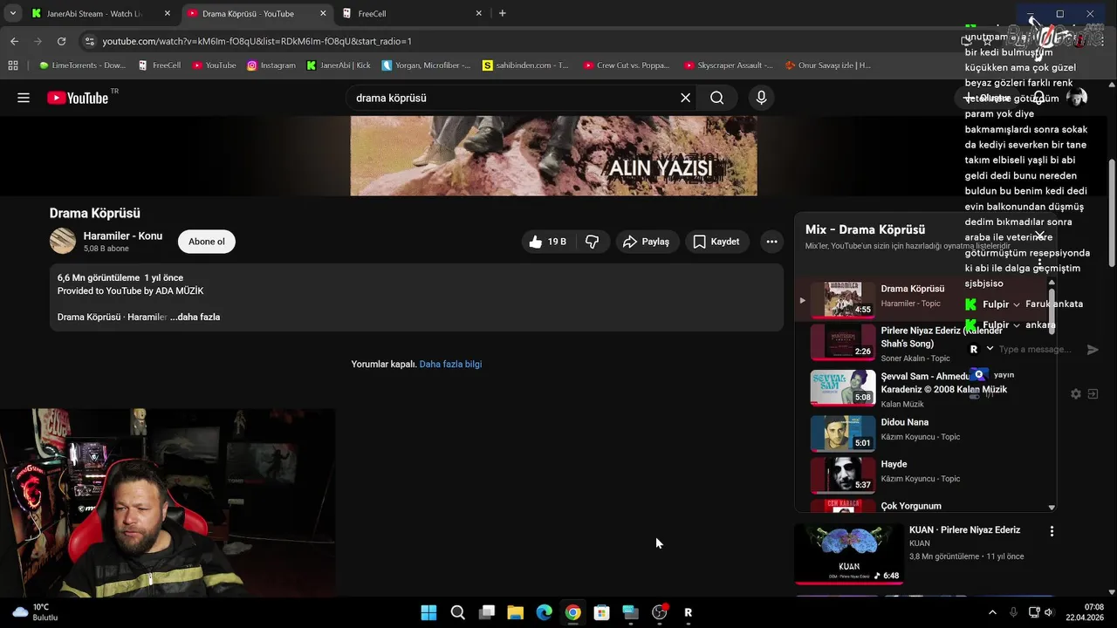This screenshot has height=628, width=1117.
Task: Open the chat identity dropdown beside R
Action: click(990, 349)
